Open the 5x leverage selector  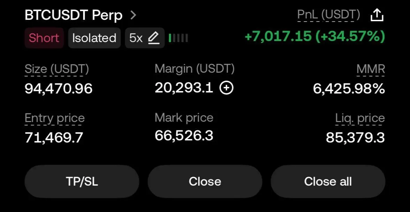pyautogui.click(x=145, y=38)
